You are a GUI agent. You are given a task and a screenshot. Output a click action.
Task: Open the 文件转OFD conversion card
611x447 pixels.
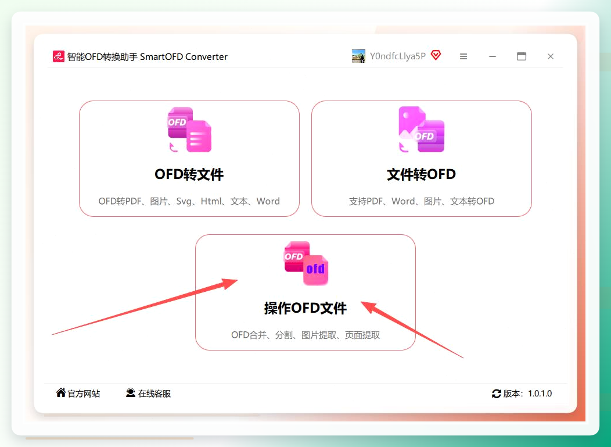pyautogui.click(x=421, y=158)
